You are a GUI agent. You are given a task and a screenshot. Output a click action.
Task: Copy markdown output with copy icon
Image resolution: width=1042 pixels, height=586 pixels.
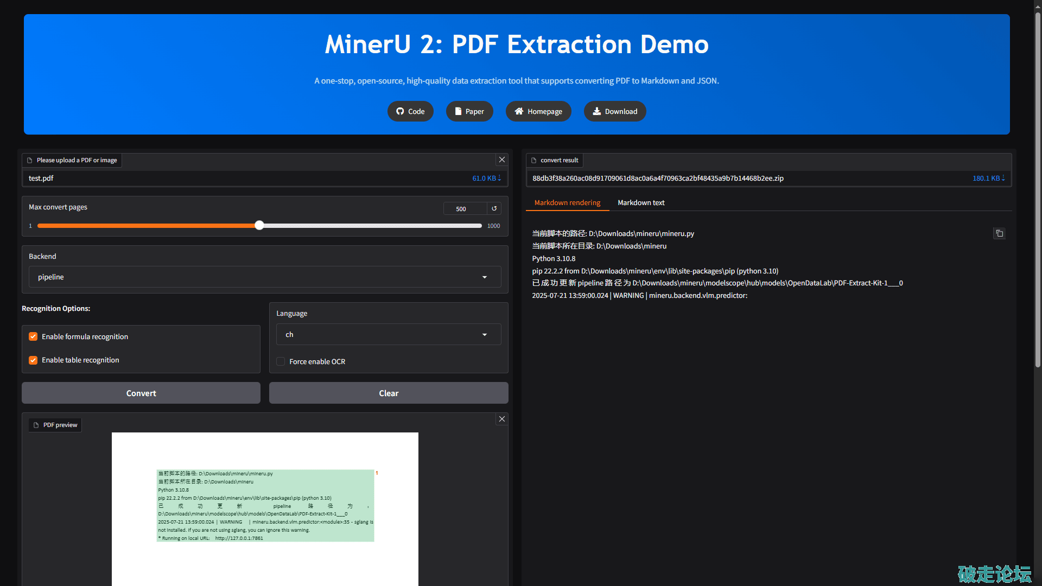coord(999,233)
